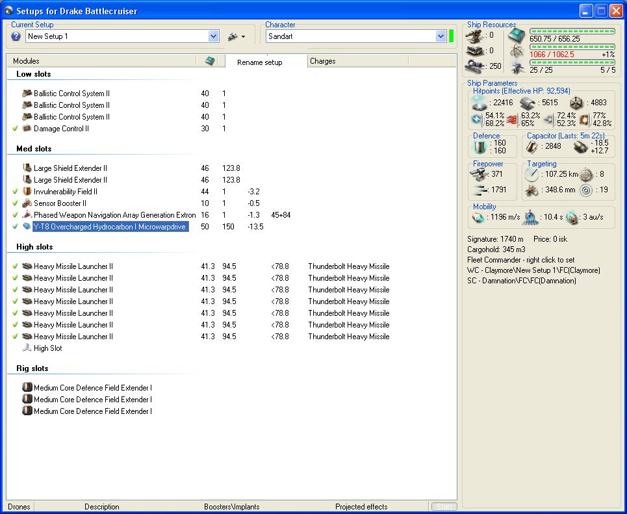Click the shield hitpoints icon showing 22416
This screenshot has width=627, height=514.
479,103
